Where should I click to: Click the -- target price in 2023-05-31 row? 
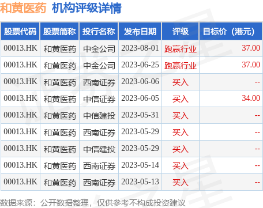tap(257, 115)
